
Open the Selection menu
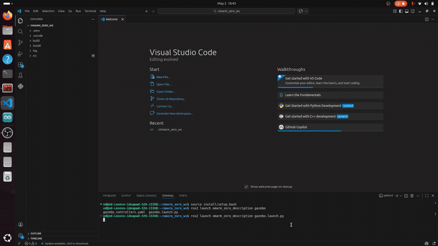pos(48,11)
